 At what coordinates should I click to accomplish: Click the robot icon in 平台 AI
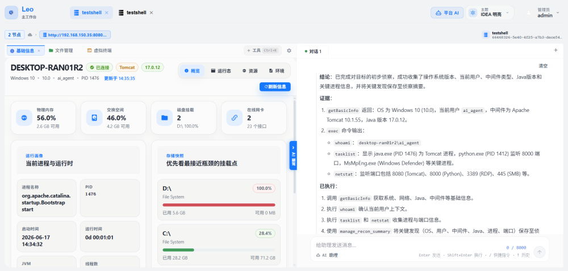(438, 12)
